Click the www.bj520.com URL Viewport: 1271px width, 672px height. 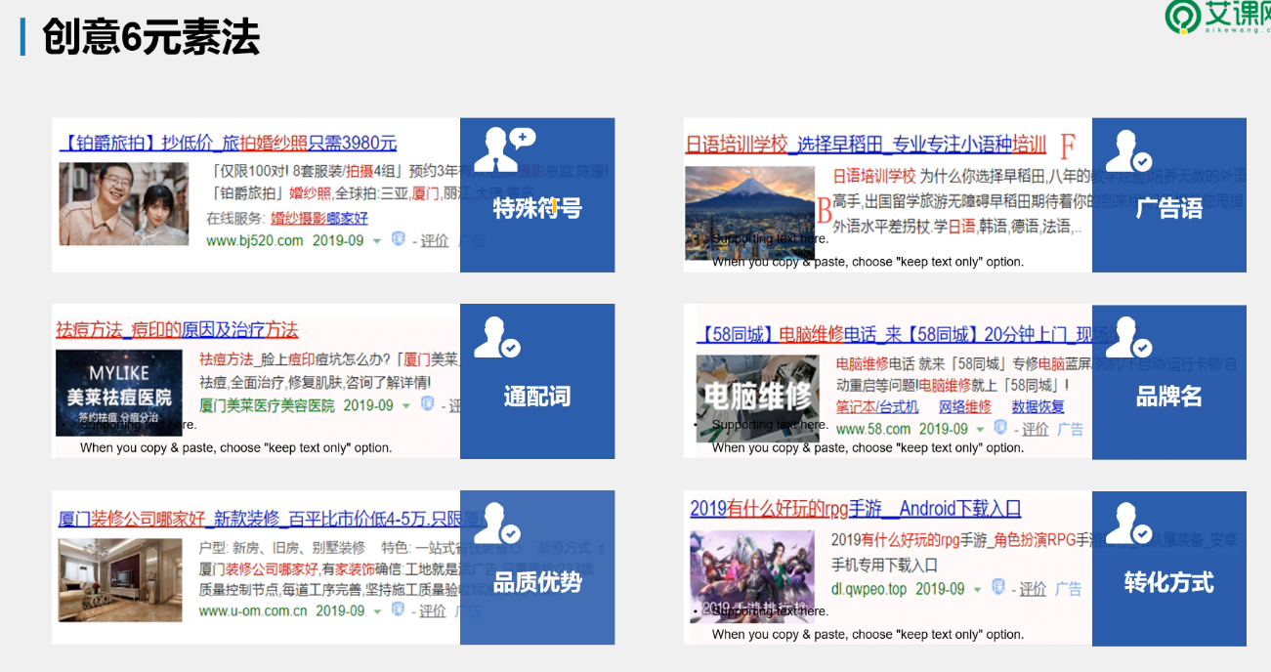[x=255, y=240]
